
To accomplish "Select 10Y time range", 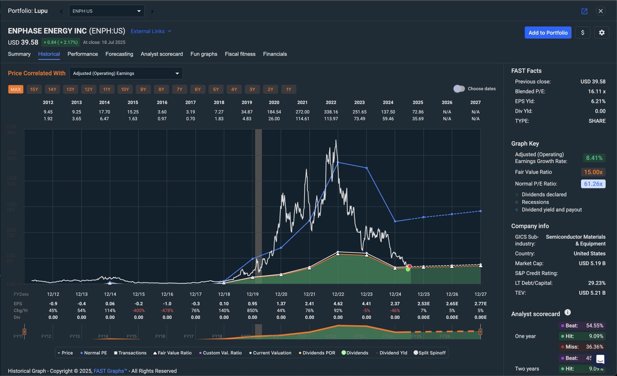I will [x=125, y=89].
